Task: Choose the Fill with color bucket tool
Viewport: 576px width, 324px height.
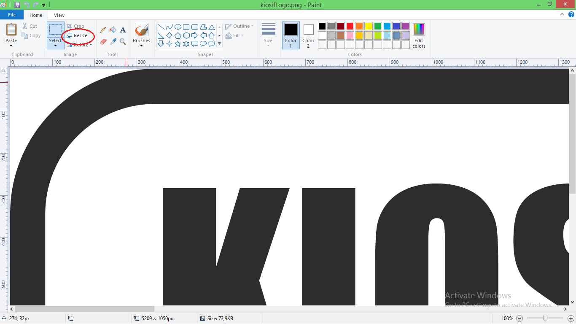Action: click(113, 30)
